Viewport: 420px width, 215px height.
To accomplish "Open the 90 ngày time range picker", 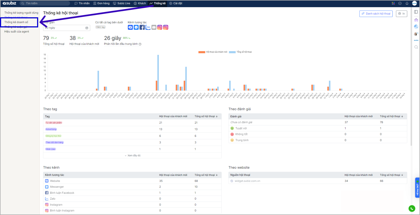I will (x=66, y=28).
